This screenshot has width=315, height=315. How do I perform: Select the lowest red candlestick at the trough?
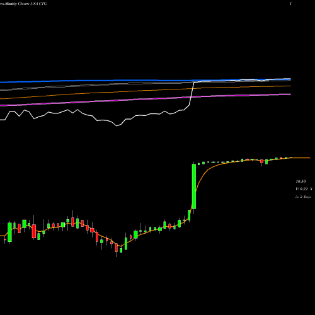(116, 248)
